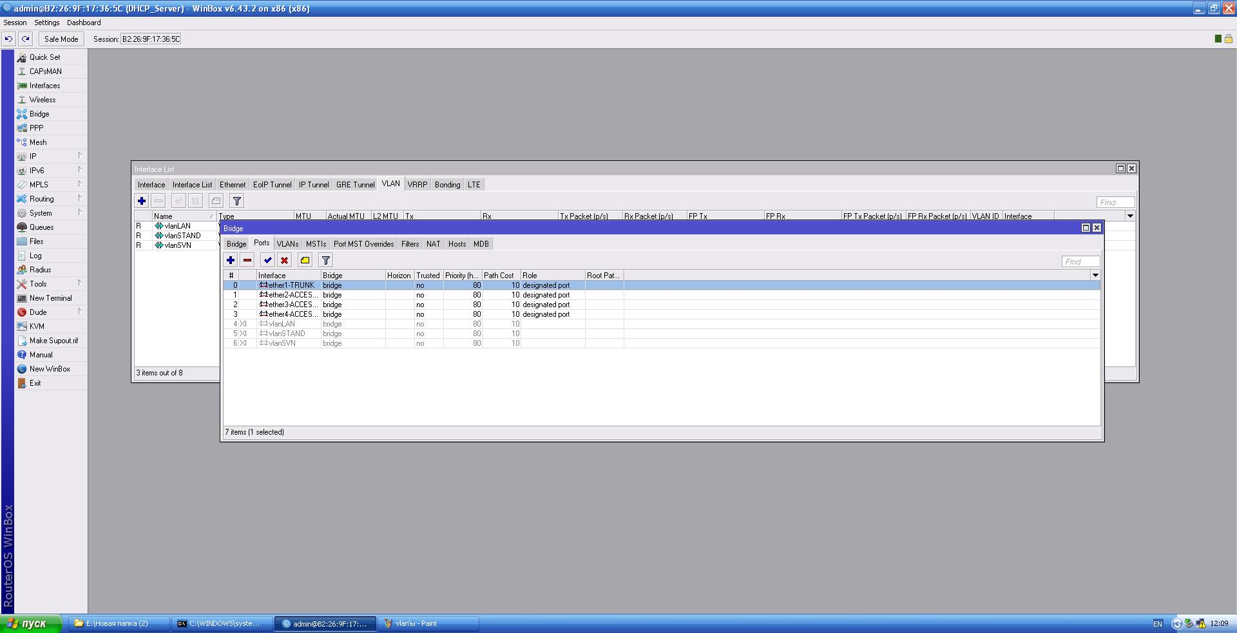Screen dimensions: 1237x633
Task: Click the filter funnel icon in the Bridge window
Action: (x=326, y=260)
